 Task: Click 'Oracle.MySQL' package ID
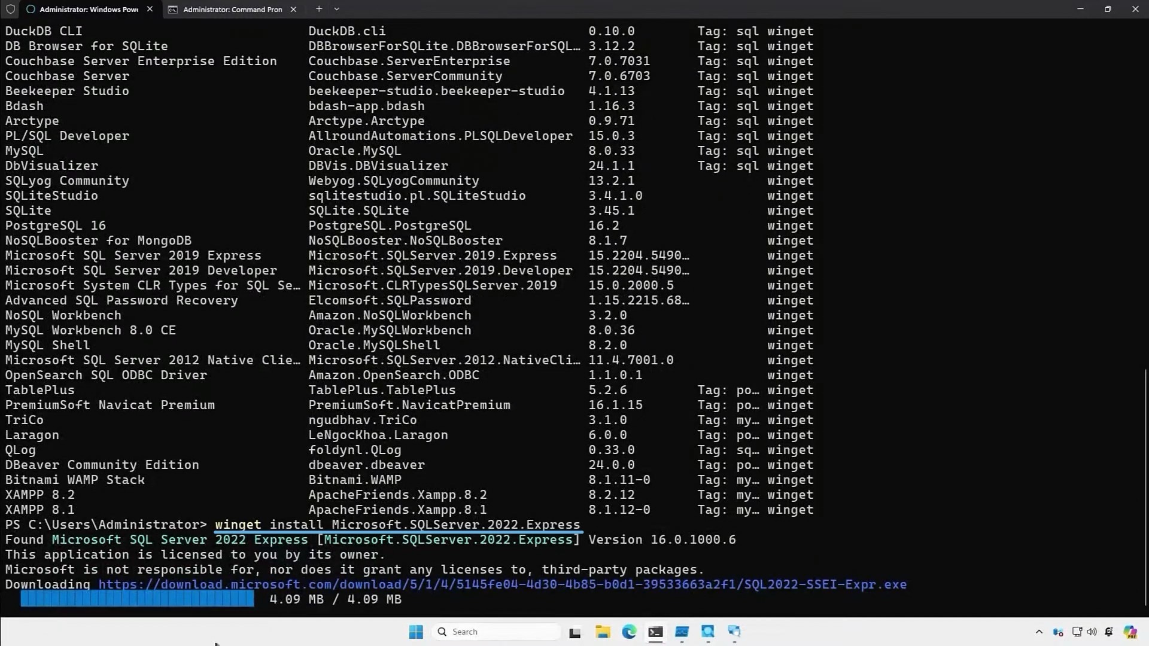(355, 151)
